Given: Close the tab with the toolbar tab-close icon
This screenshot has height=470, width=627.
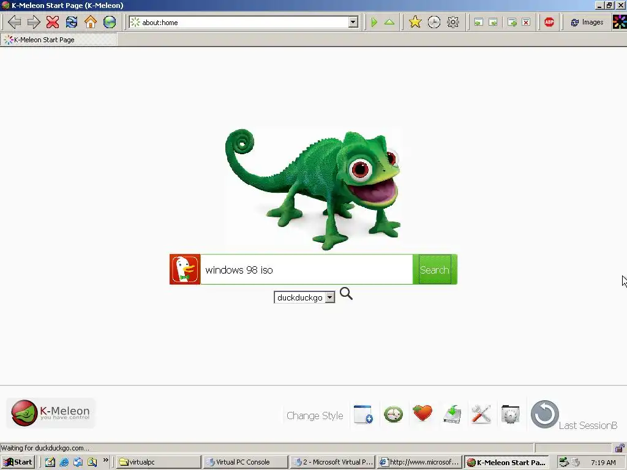Looking at the screenshot, I should pyautogui.click(x=526, y=23).
